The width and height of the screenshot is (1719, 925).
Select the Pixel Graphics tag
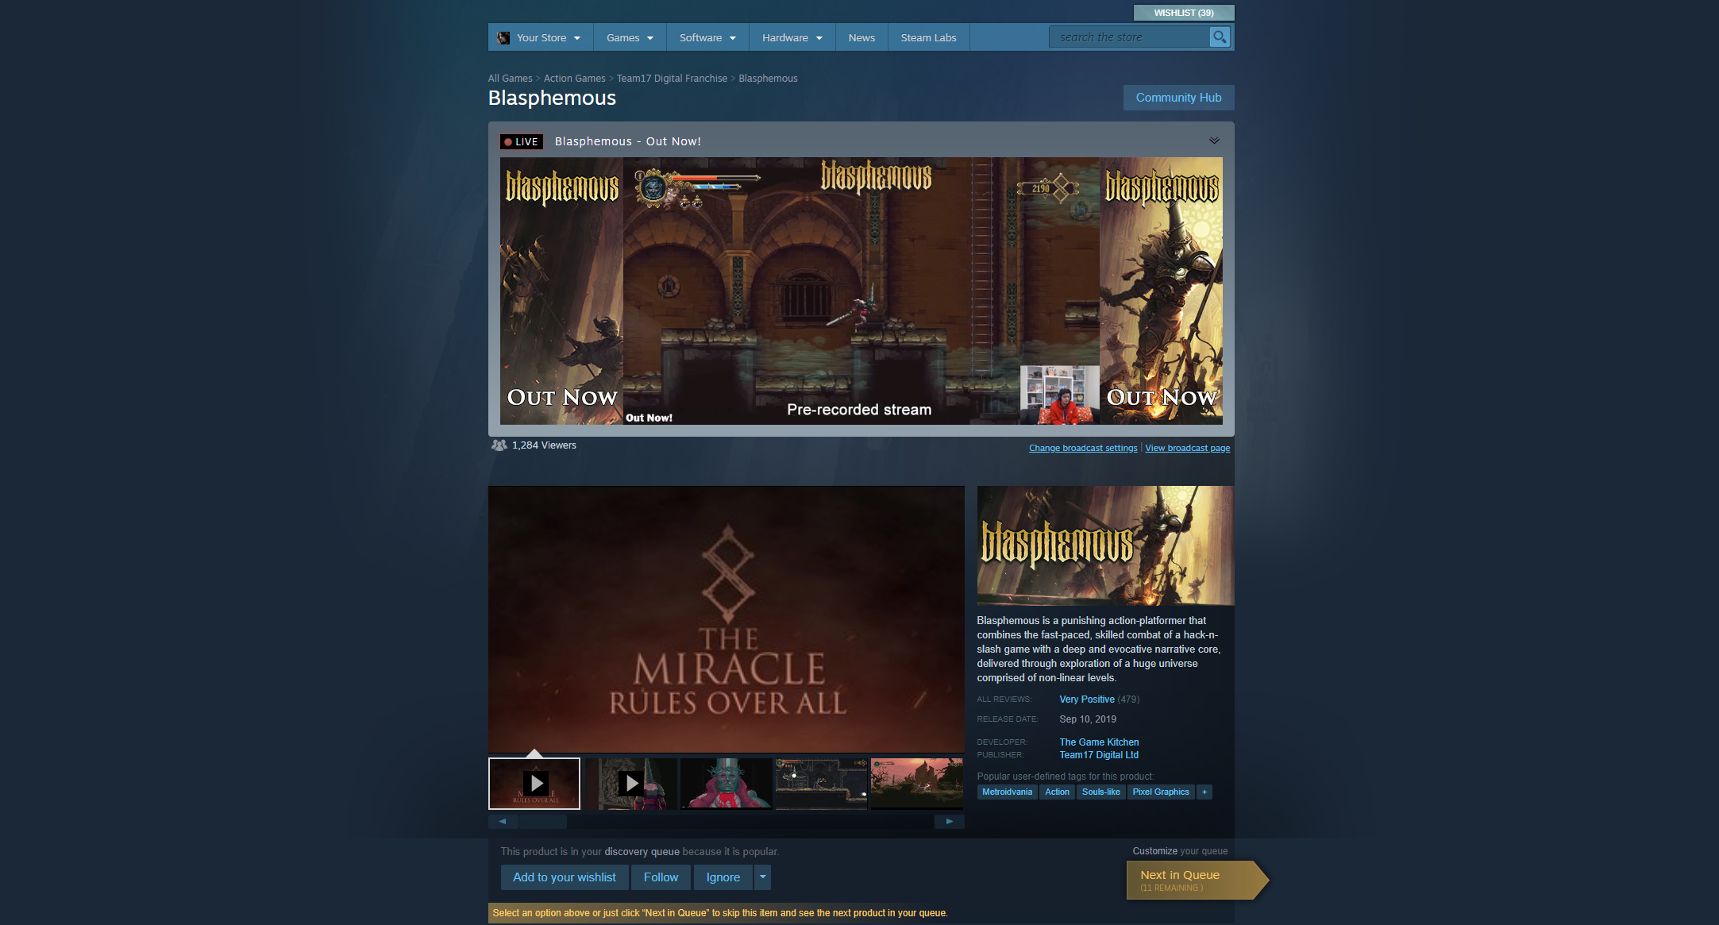[x=1161, y=792]
